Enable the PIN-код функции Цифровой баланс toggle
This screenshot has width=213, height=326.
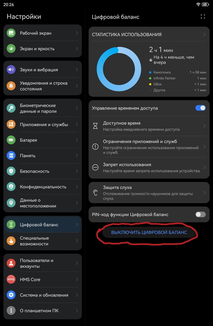pyautogui.click(x=201, y=215)
